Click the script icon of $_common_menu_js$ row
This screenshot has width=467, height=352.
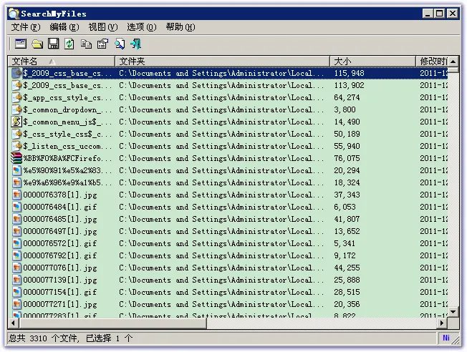[x=16, y=122]
